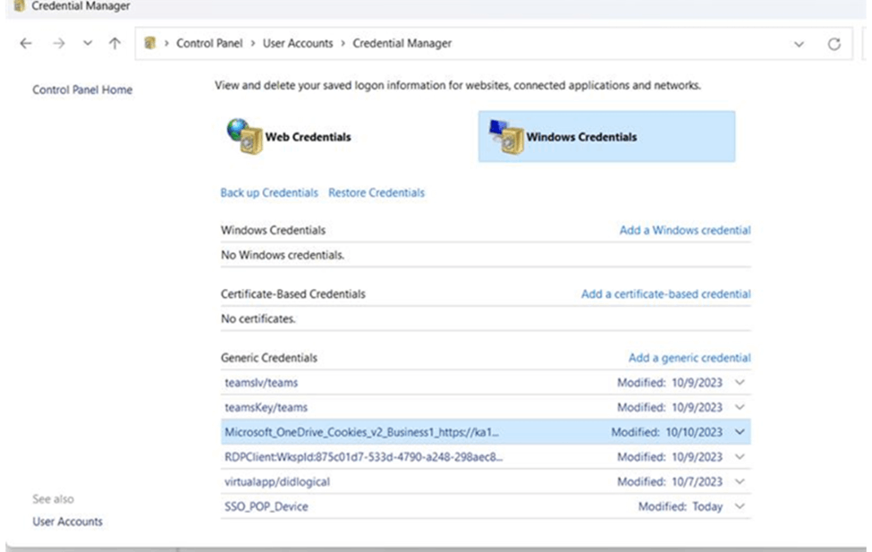Expand the SSO_POP_Device credential chevron

[739, 506]
